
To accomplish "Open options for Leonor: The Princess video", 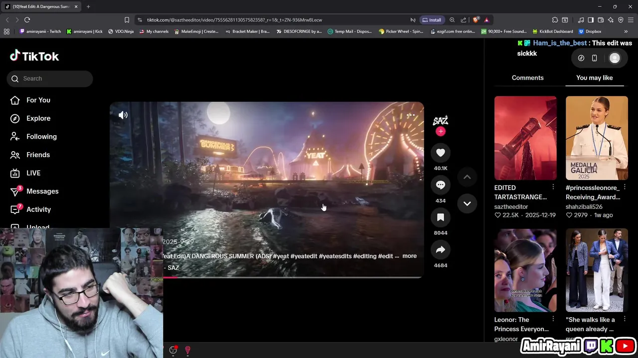I will 553,319.
